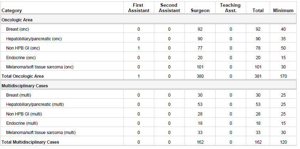
Task: Click the Minimum column header
Action: (x=283, y=11)
